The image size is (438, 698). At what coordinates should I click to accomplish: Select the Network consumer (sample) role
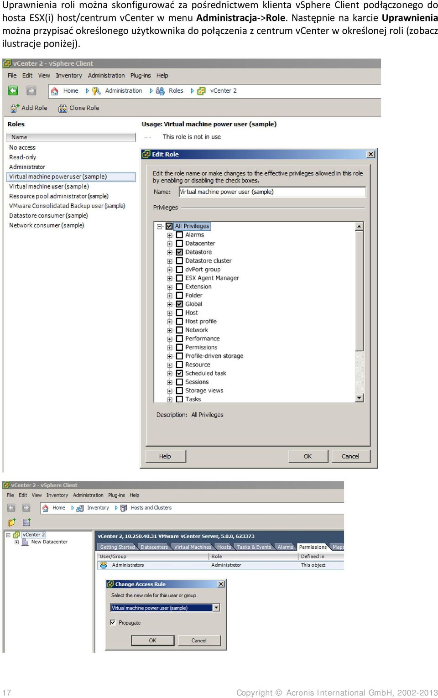click(x=47, y=225)
